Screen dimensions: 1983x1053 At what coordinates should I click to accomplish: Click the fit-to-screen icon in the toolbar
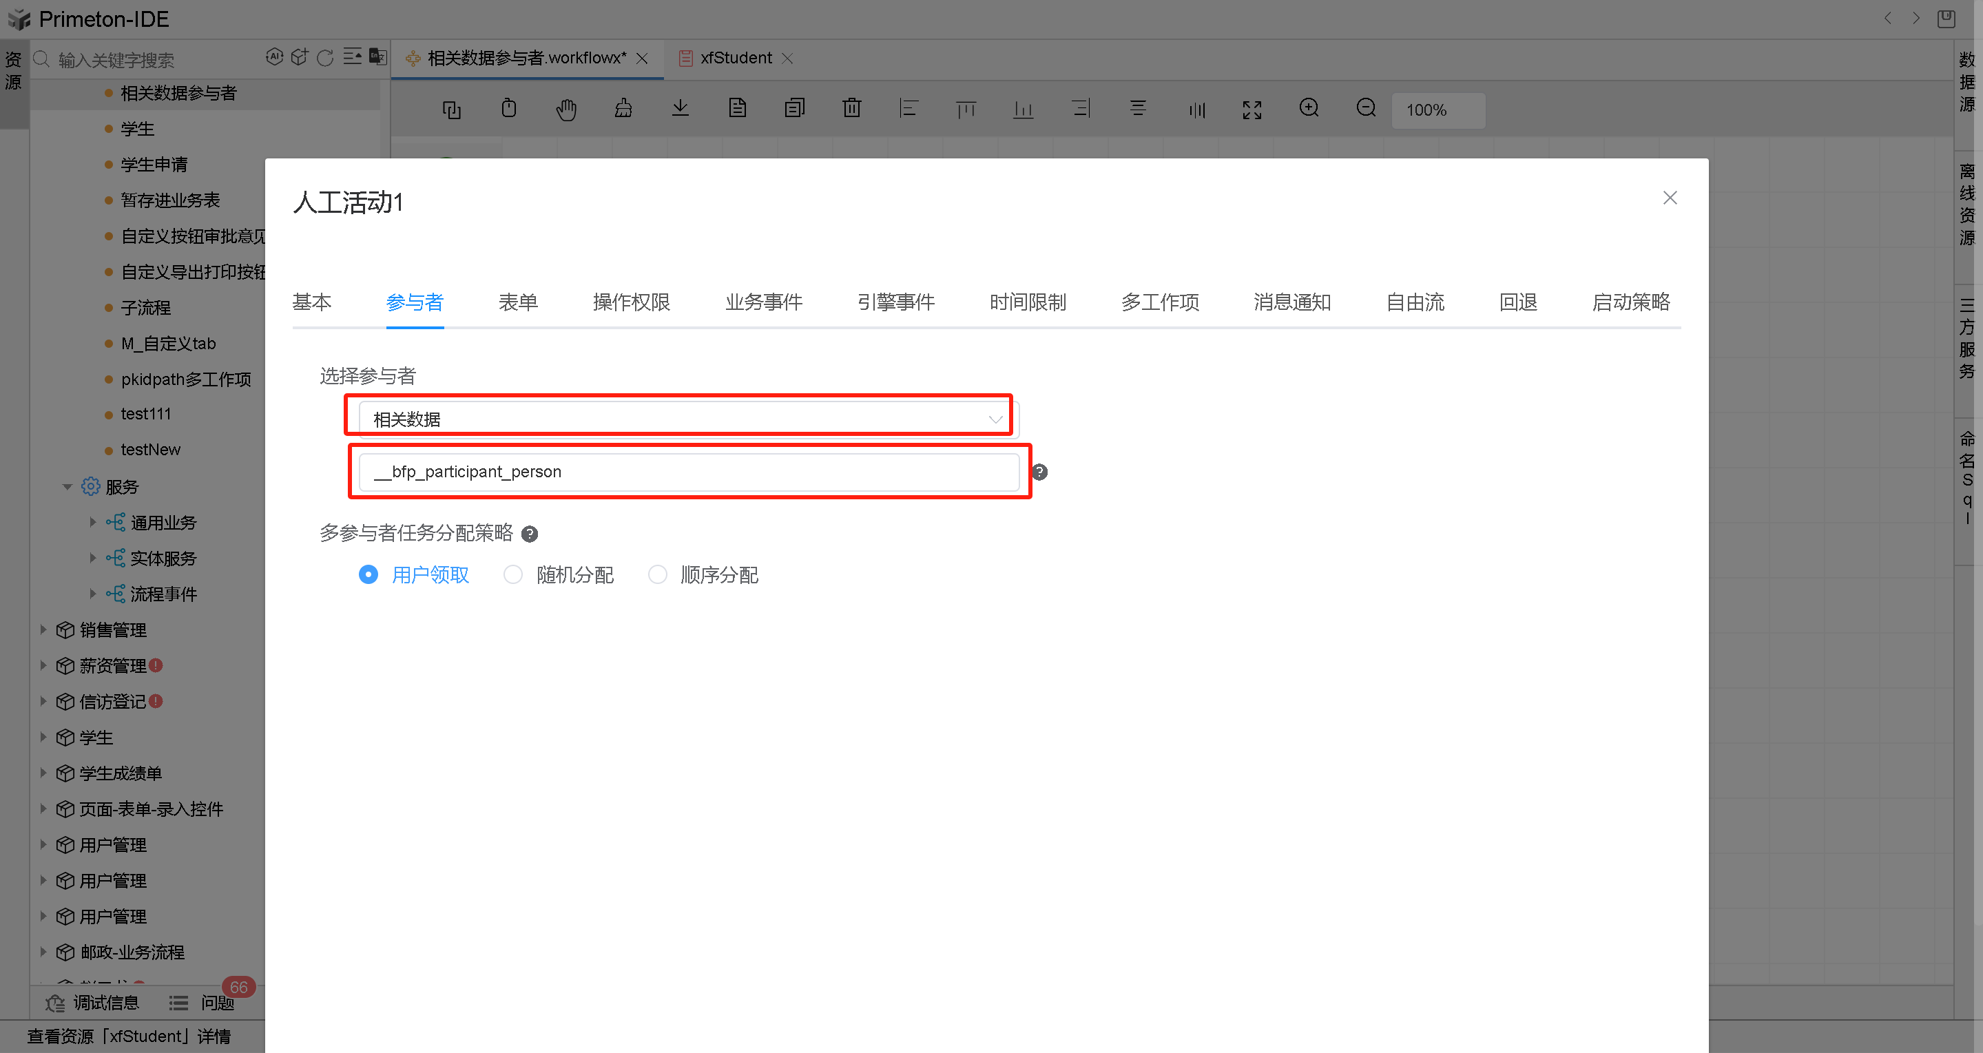point(1252,110)
